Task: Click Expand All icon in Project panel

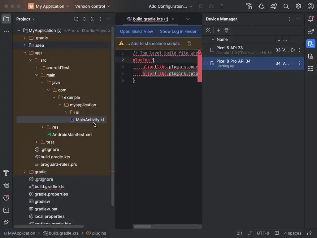Action: 84,19
